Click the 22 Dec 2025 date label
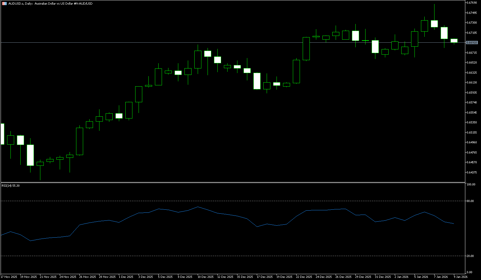The width and height of the screenshot is (481, 280). [304, 277]
